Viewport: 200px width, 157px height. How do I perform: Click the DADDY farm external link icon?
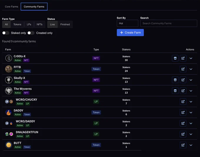[x=183, y=112]
